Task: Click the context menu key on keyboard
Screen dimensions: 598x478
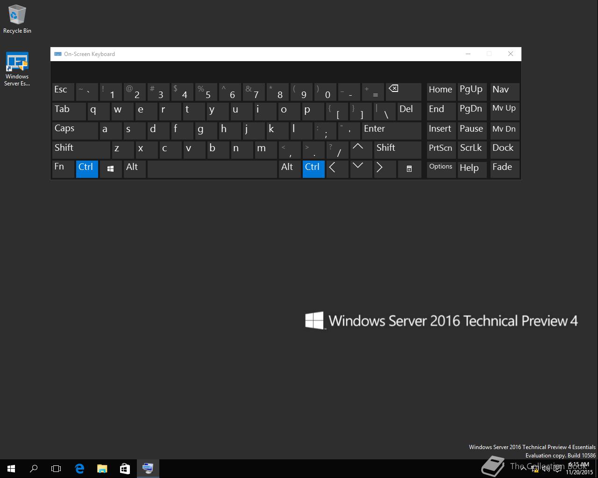Action: click(x=409, y=169)
